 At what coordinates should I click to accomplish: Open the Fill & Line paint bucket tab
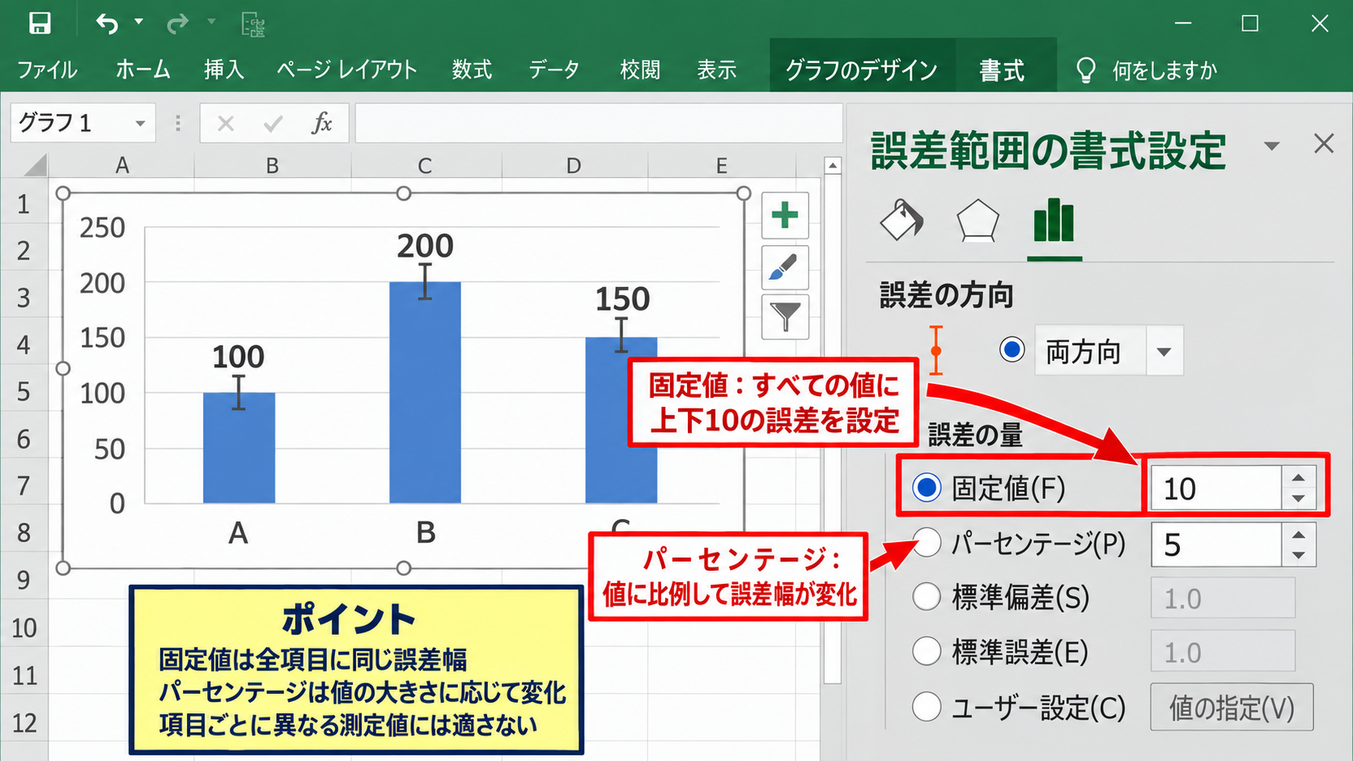(901, 219)
